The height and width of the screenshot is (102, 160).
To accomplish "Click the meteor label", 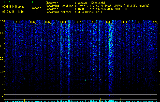I will [x=36, y=8].
